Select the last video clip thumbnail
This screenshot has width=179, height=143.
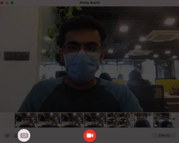coord(165,120)
